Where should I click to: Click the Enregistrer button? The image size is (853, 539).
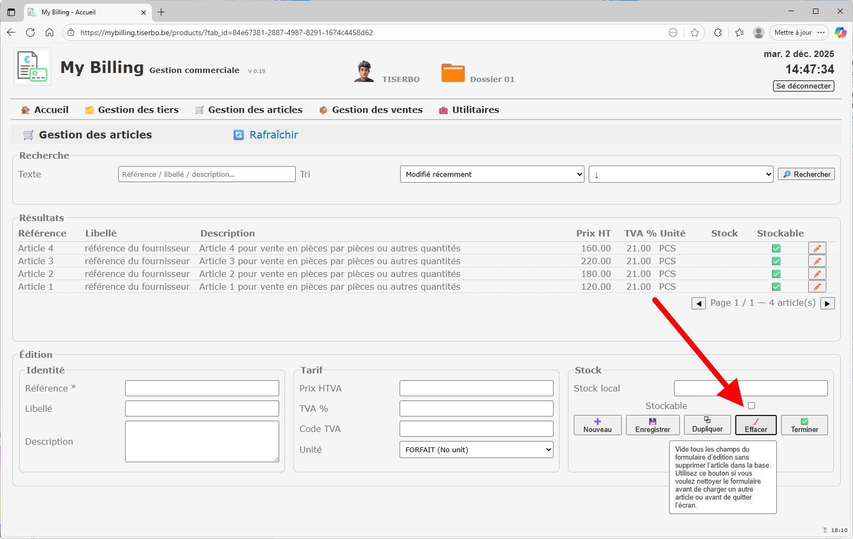[x=653, y=425]
